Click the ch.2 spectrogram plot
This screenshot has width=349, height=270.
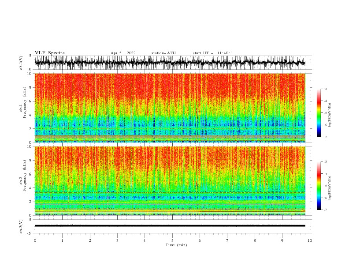(170, 181)
